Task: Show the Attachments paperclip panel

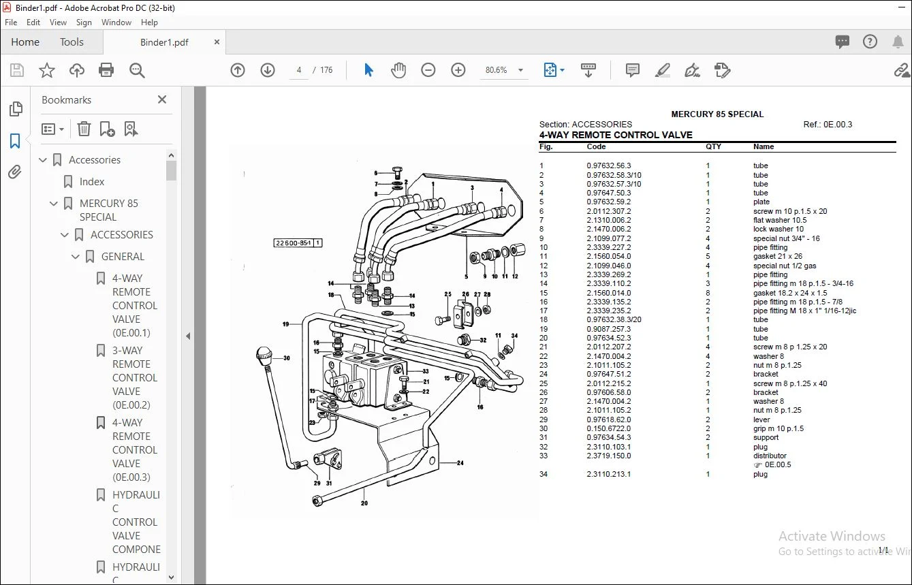Action: coord(15,172)
